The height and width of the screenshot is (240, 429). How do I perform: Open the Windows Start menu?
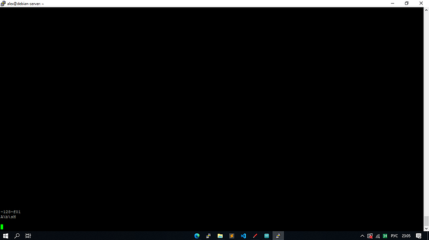pos(6,236)
